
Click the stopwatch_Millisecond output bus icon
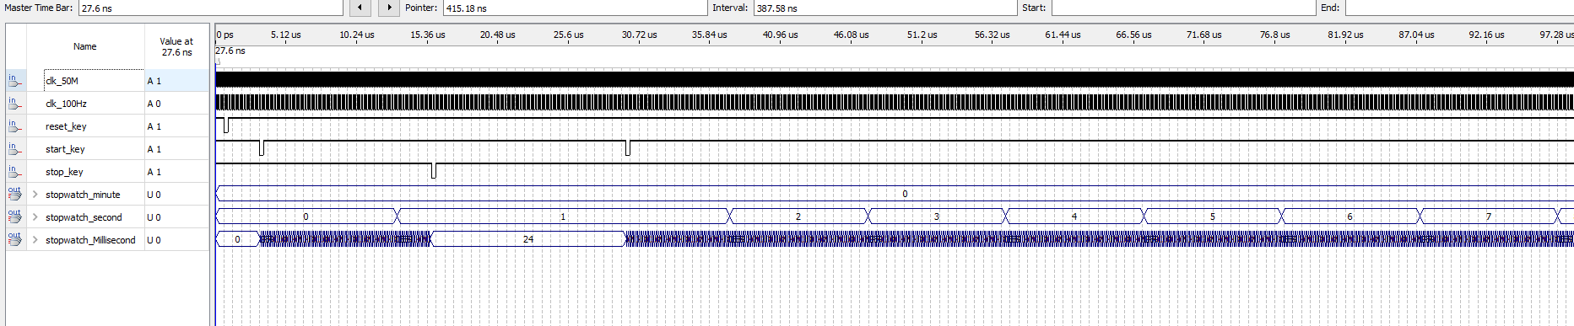click(x=15, y=240)
